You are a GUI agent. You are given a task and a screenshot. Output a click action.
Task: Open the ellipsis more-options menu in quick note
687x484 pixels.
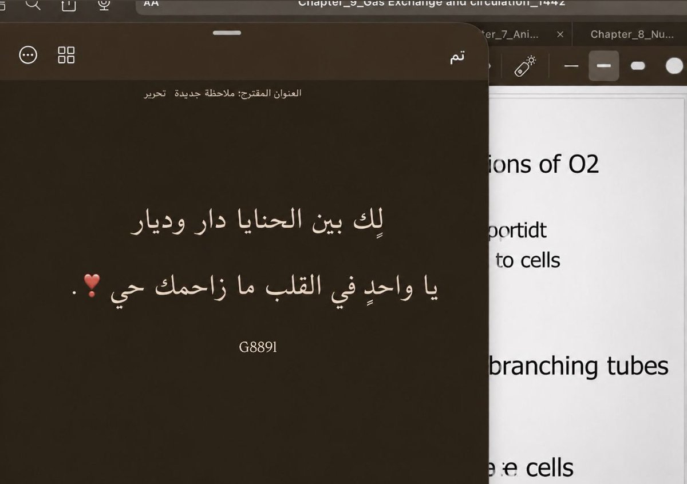click(x=28, y=55)
